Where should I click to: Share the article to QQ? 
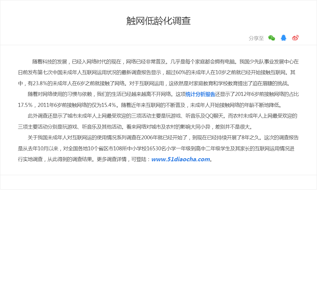click(283, 38)
